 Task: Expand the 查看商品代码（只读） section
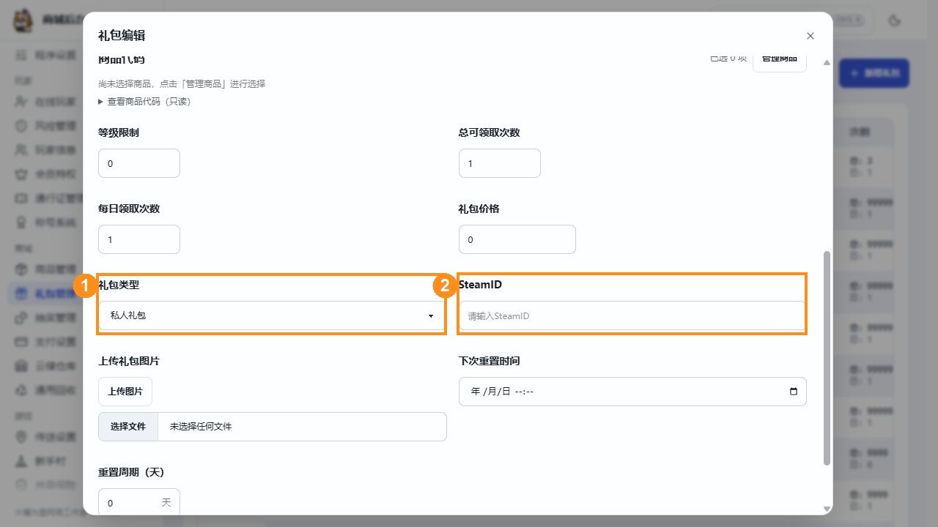coord(144,102)
